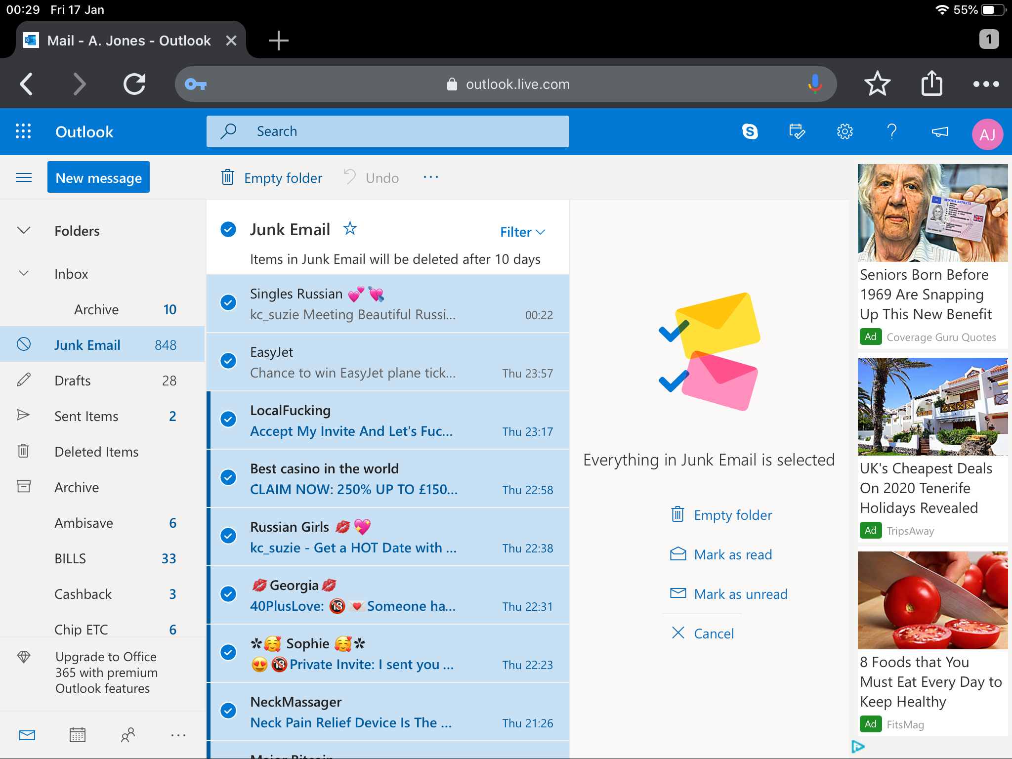Collapse the Inbox folder chevron
The image size is (1012, 759).
pyautogui.click(x=24, y=273)
